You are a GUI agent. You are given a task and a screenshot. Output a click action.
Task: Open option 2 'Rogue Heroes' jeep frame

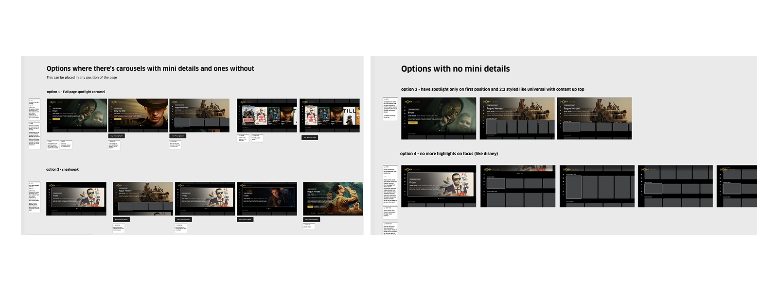[x=143, y=199]
